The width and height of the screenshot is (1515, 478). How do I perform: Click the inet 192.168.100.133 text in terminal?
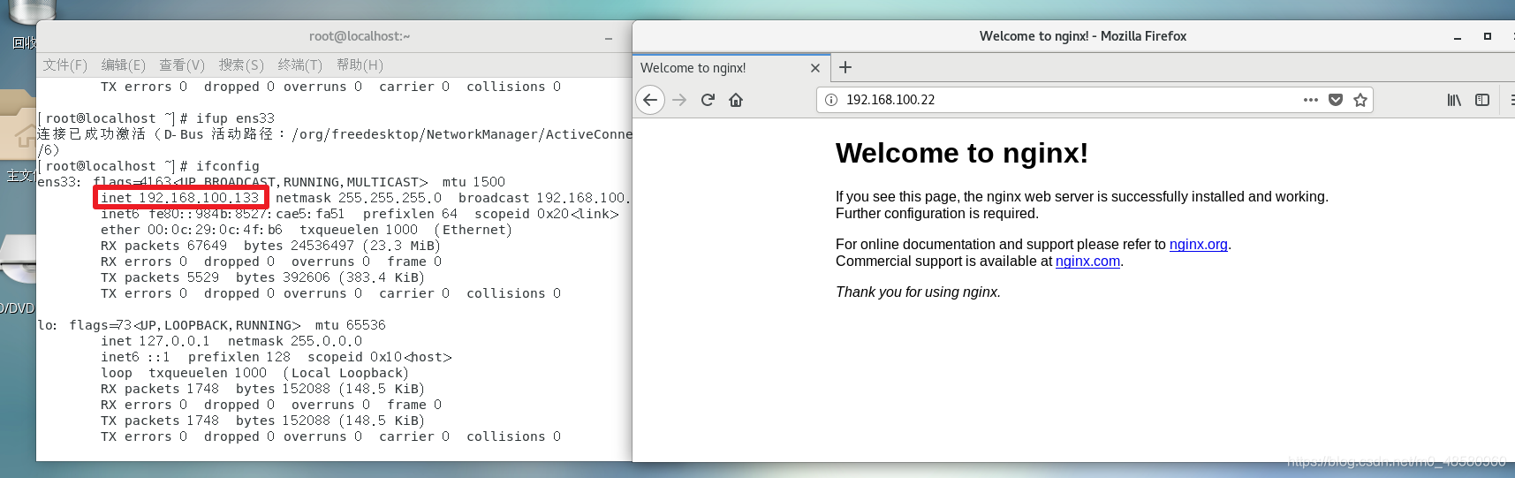pyautogui.click(x=180, y=198)
